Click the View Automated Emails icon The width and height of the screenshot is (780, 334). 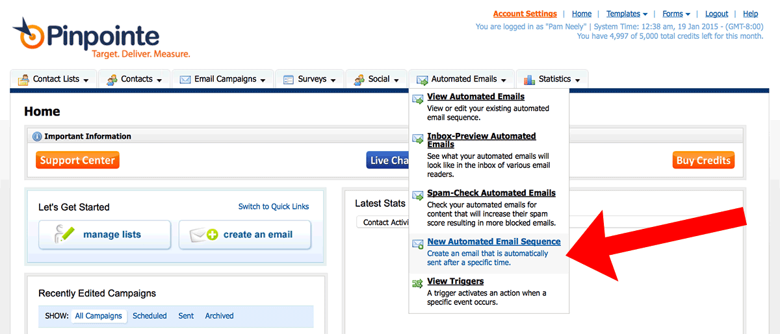418,99
